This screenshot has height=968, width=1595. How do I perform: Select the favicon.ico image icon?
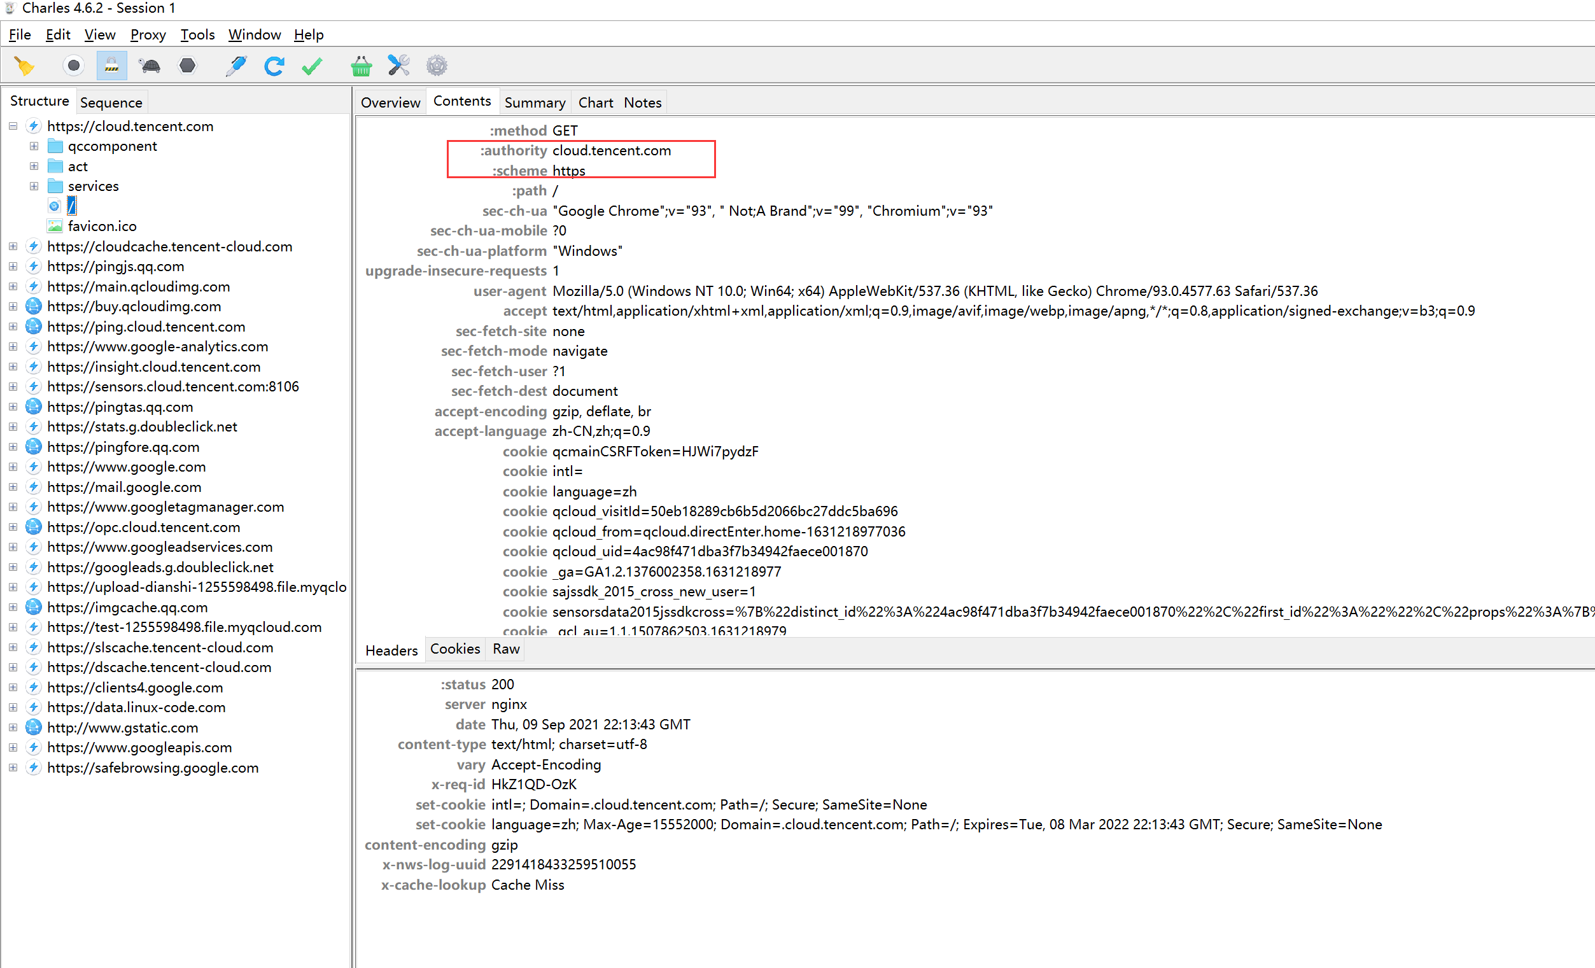tap(55, 227)
